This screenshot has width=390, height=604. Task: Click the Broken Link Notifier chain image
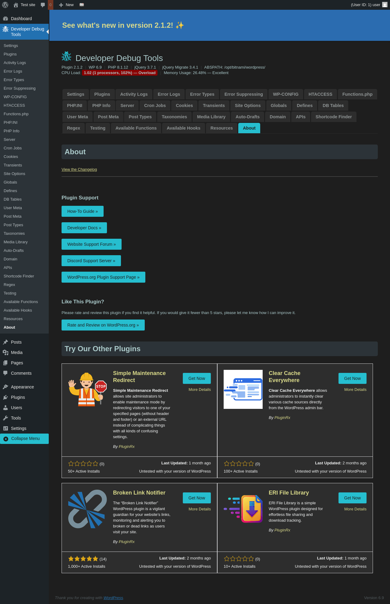click(87, 509)
